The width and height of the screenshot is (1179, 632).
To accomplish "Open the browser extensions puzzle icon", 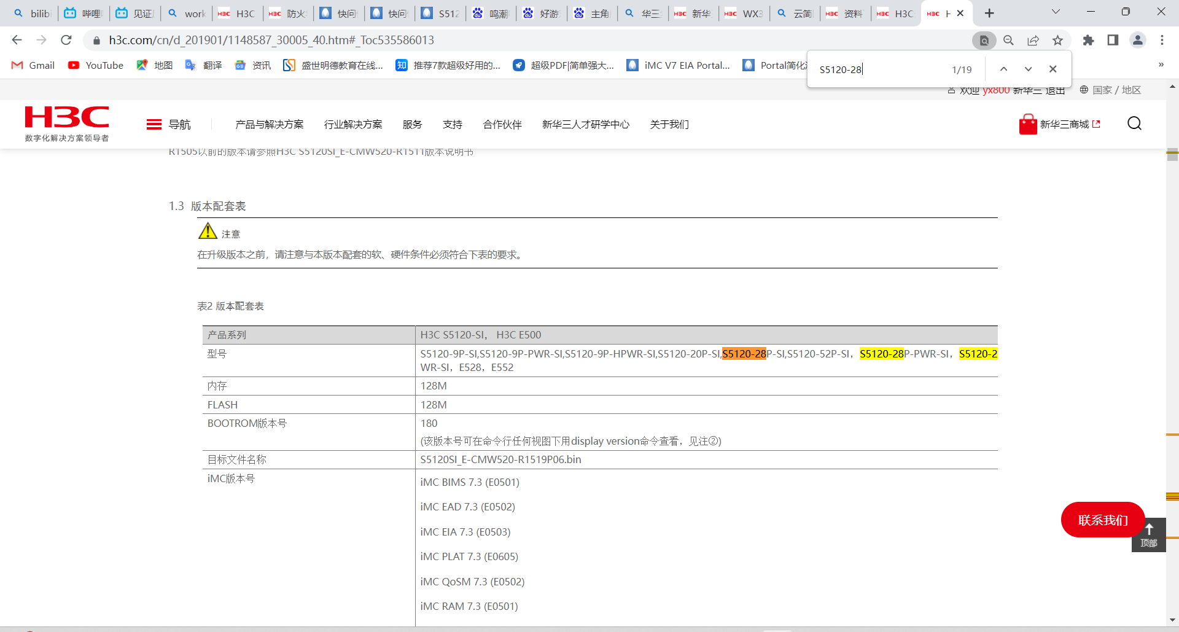I will tap(1088, 40).
